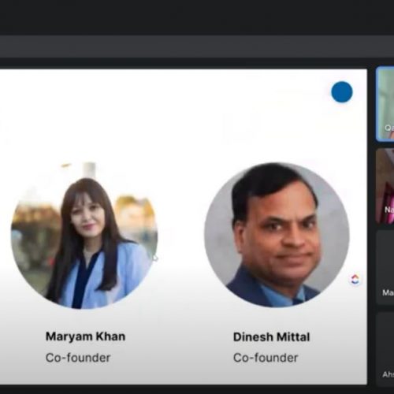This screenshot has width=394, height=394.
Task: Click the solid blue circle on the slide
Action: pos(342,92)
